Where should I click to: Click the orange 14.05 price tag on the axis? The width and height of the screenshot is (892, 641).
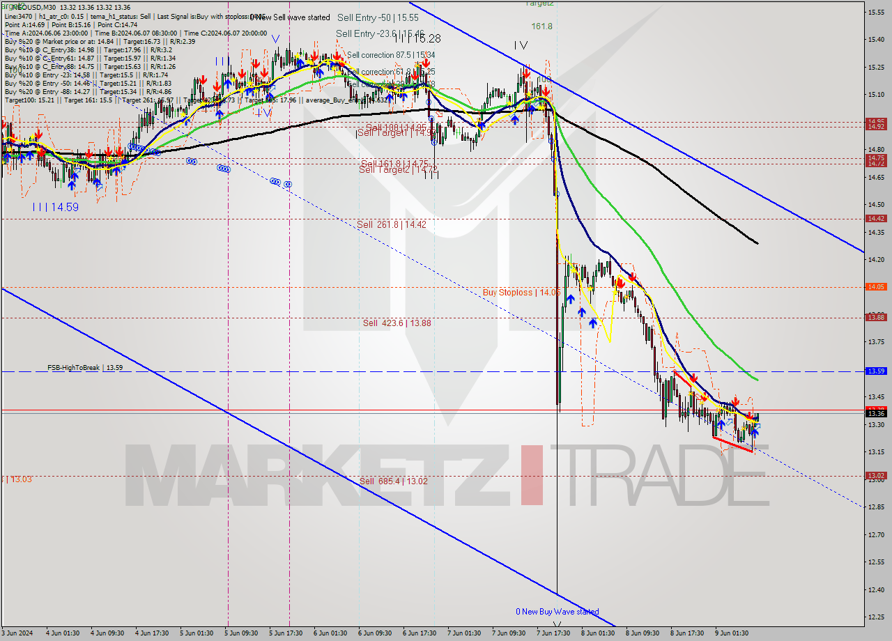click(x=876, y=286)
